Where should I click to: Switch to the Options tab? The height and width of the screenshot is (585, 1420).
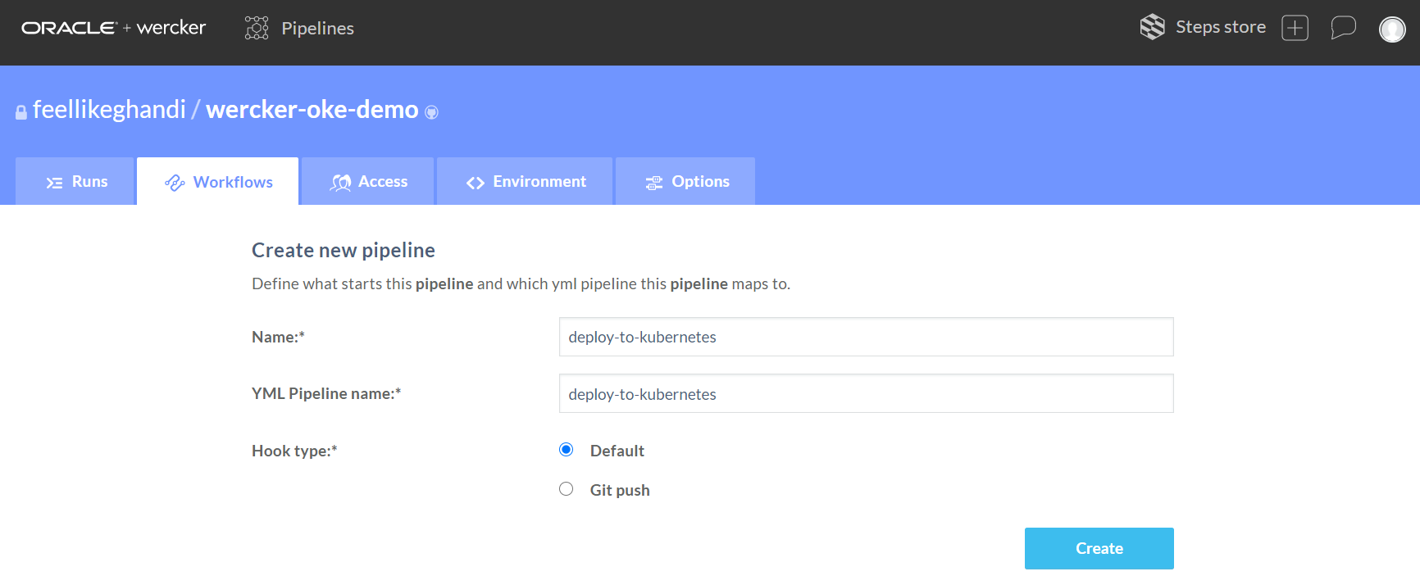685,181
